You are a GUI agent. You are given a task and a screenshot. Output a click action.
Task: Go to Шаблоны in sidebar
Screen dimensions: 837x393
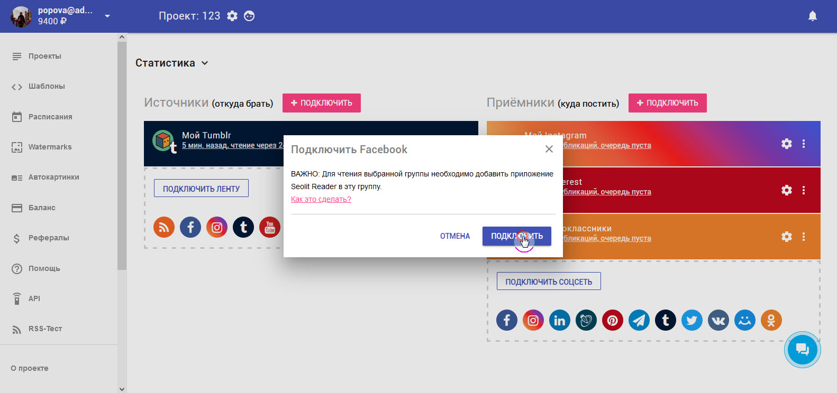pyautogui.click(x=47, y=86)
